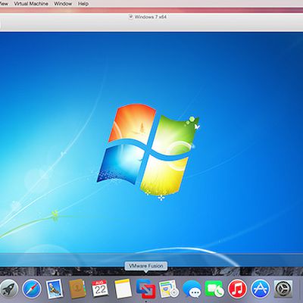Open the Window menu
The width and height of the screenshot is (303, 303).
(63, 4)
